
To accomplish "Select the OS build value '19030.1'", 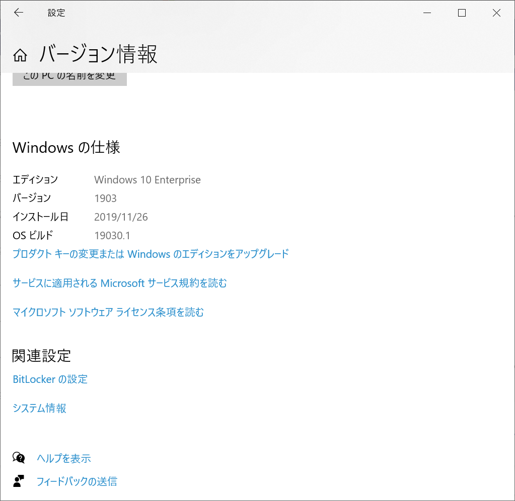I will click(112, 235).
